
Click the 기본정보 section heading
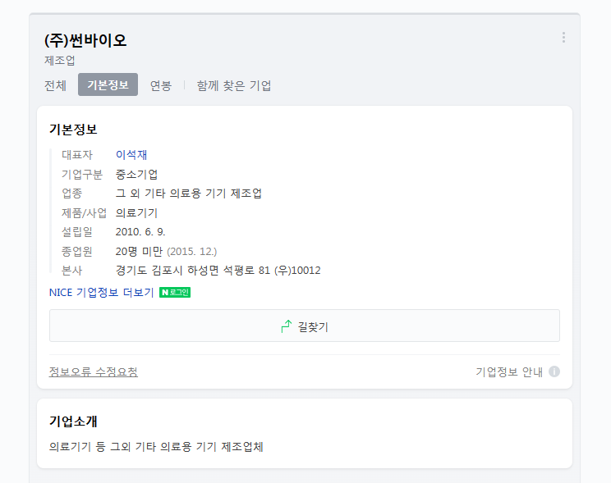coord(73,130)
